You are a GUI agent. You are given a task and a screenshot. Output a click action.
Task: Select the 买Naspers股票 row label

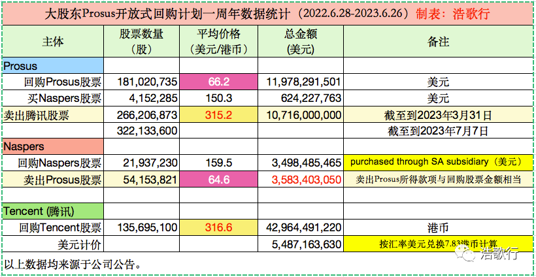53,99
